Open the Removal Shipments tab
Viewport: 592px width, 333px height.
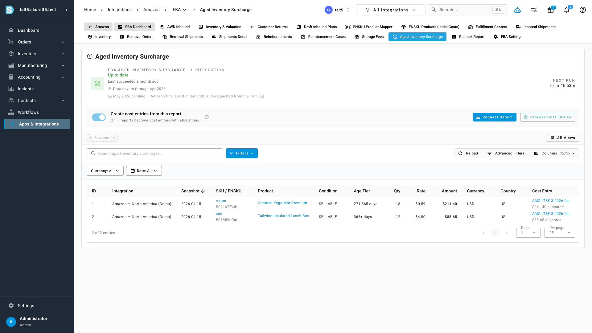click(x=183, y=37)
